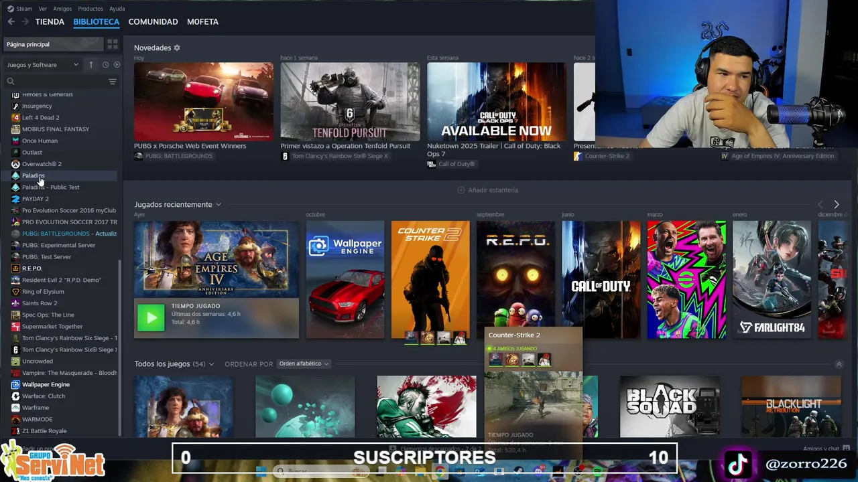Open Todos los juegos dropdown

point(211,364)
